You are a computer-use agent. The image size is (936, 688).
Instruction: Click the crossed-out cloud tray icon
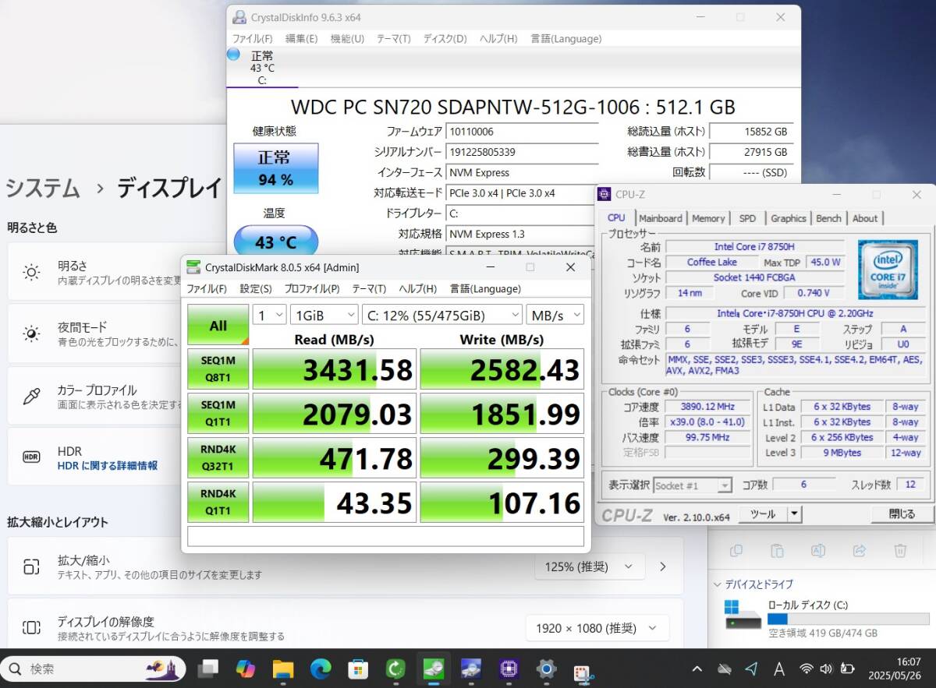click(x=725, y=669)
